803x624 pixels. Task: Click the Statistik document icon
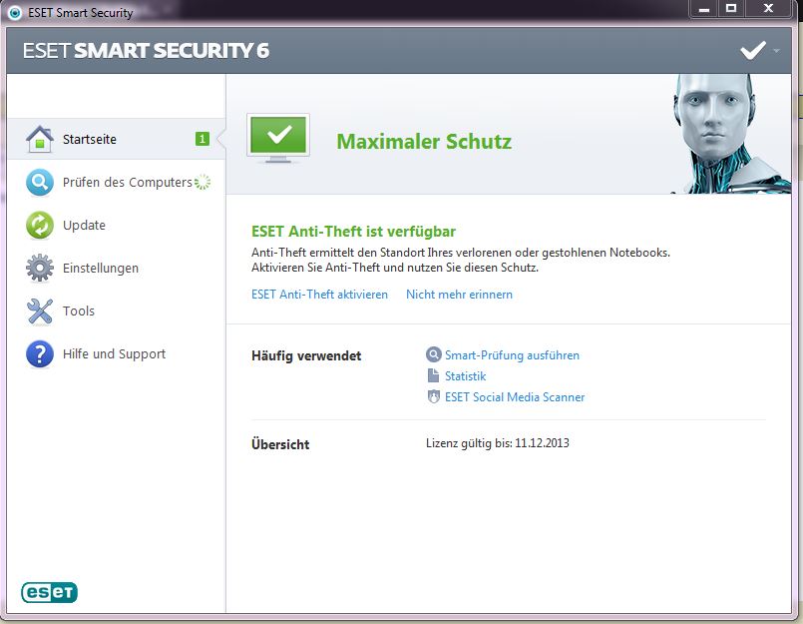pyautogui.click(x=433, y=376)
